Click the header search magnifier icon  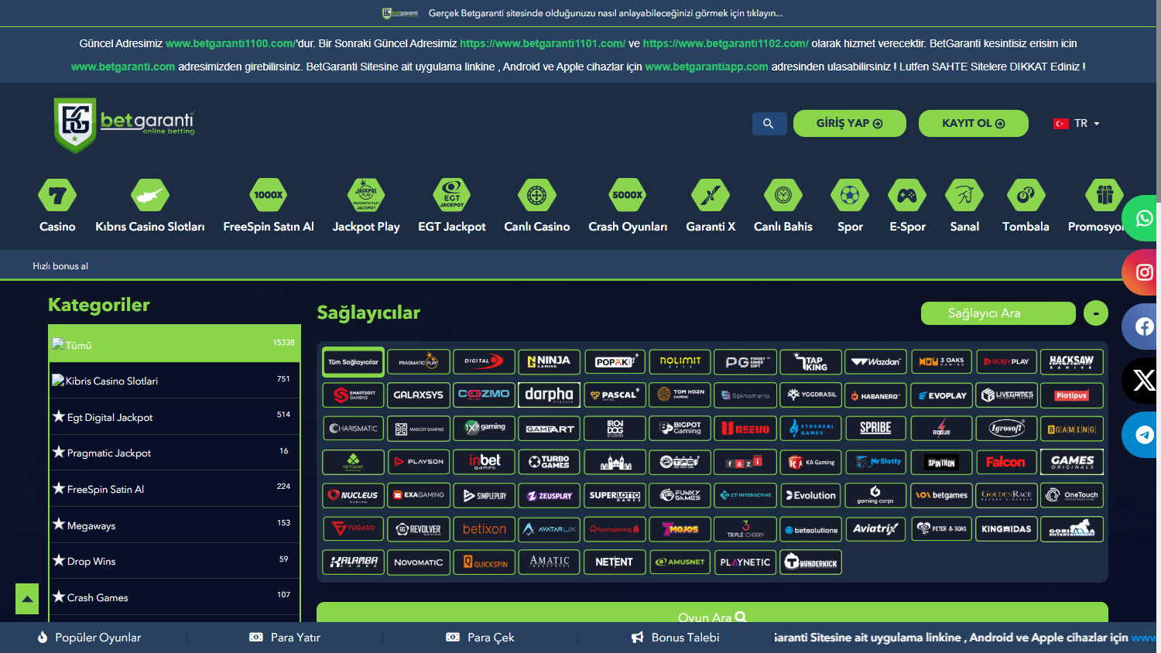769,123
